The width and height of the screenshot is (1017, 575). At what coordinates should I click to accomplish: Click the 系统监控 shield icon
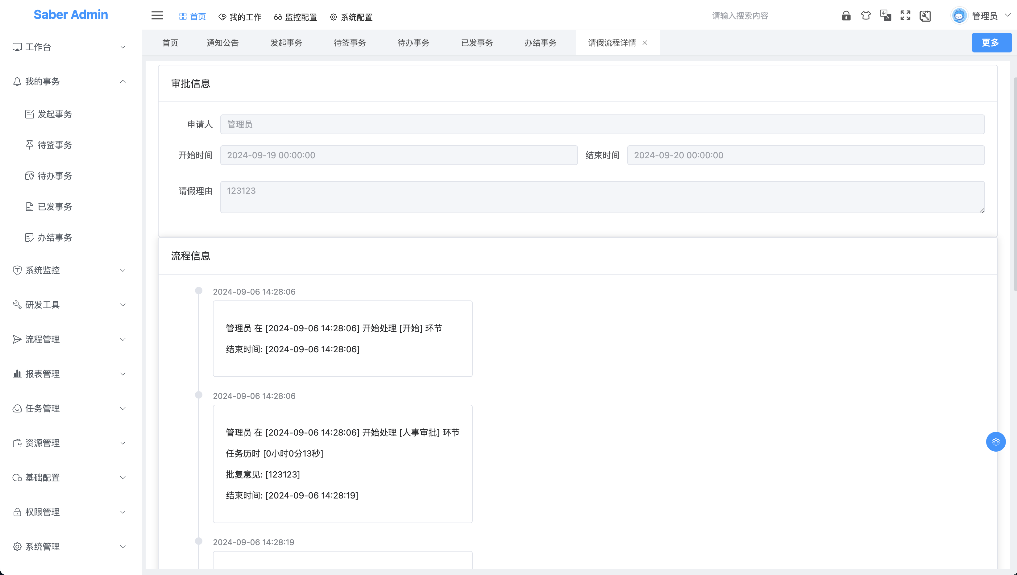[x=17, y=270]
